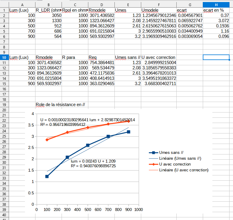
Task: Click row header 10
Action: pyautogui.click(x=4, y=57)
